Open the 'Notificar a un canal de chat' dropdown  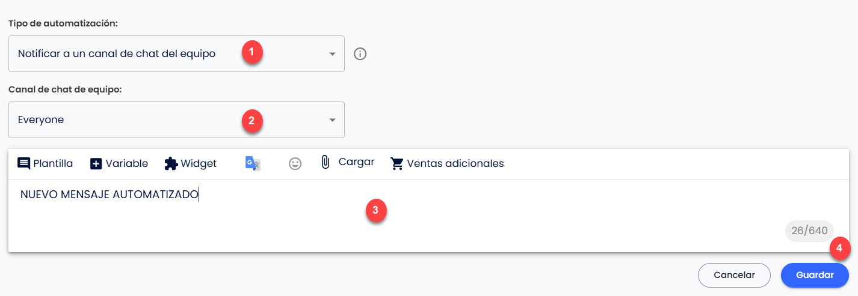tap(176, 54)
